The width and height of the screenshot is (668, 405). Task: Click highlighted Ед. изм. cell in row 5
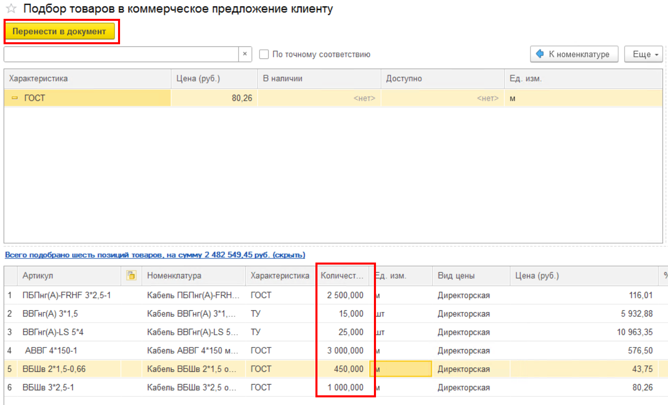[401, 369]
